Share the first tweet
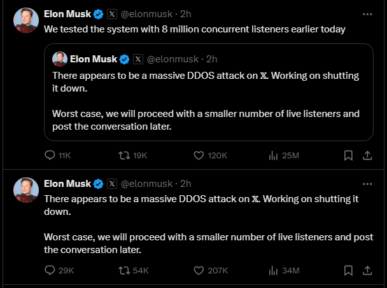The width and height of the screenshot is (387, 288). [x=367, y=155]
